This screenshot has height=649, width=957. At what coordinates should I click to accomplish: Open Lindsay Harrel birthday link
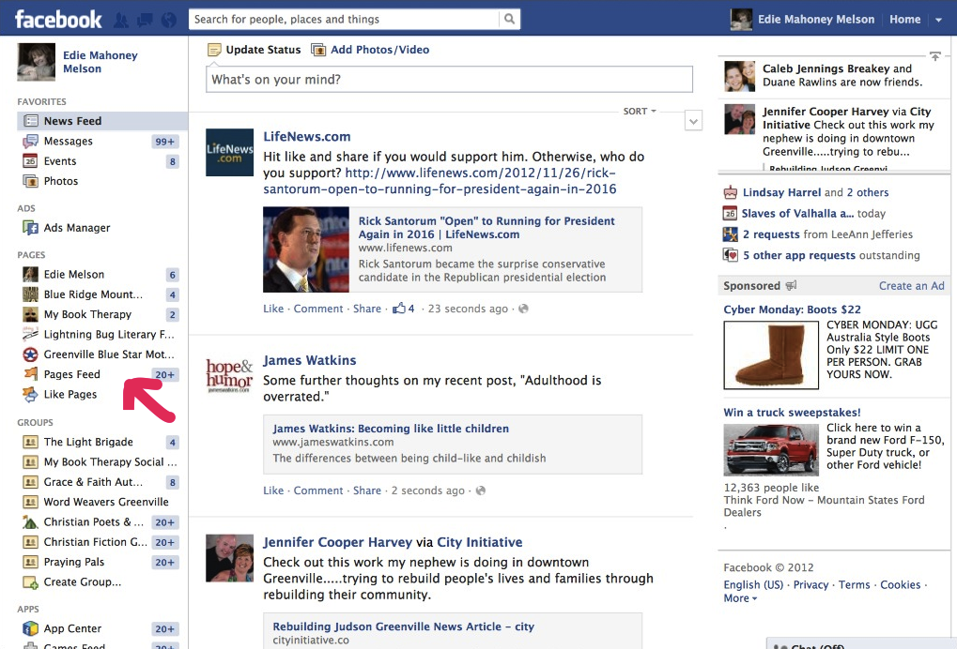[781, 192]
